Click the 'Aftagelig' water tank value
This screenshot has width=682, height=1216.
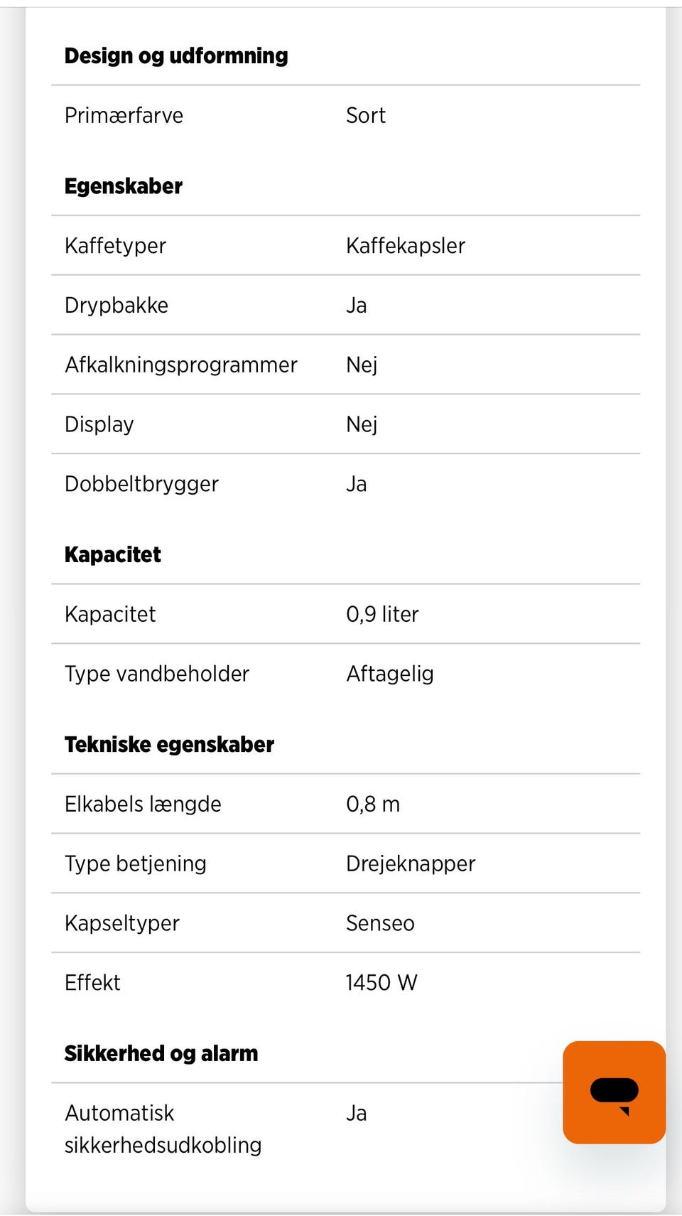(390, 674)
